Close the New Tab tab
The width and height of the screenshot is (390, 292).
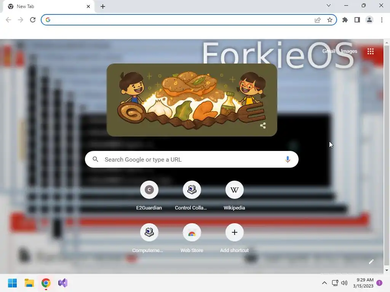point(88,6)
